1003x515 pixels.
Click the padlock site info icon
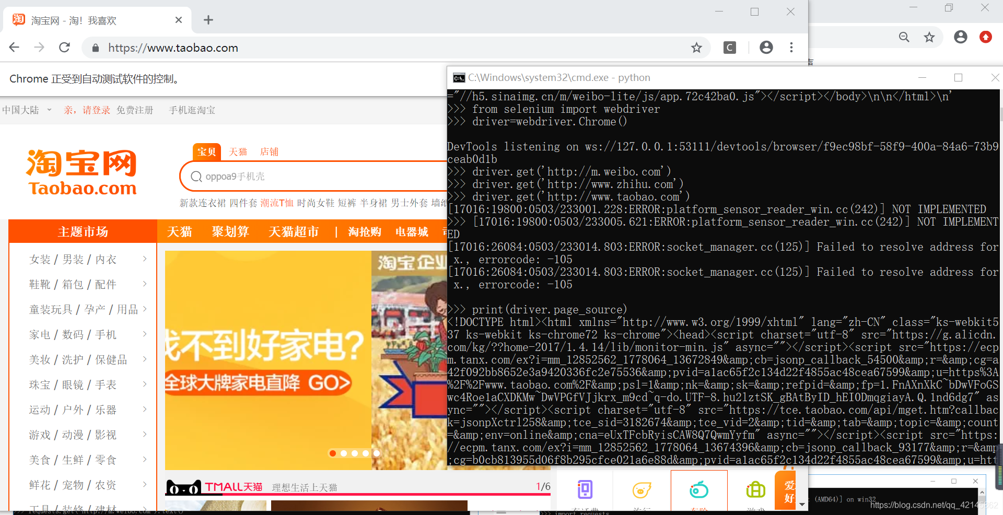95,48
